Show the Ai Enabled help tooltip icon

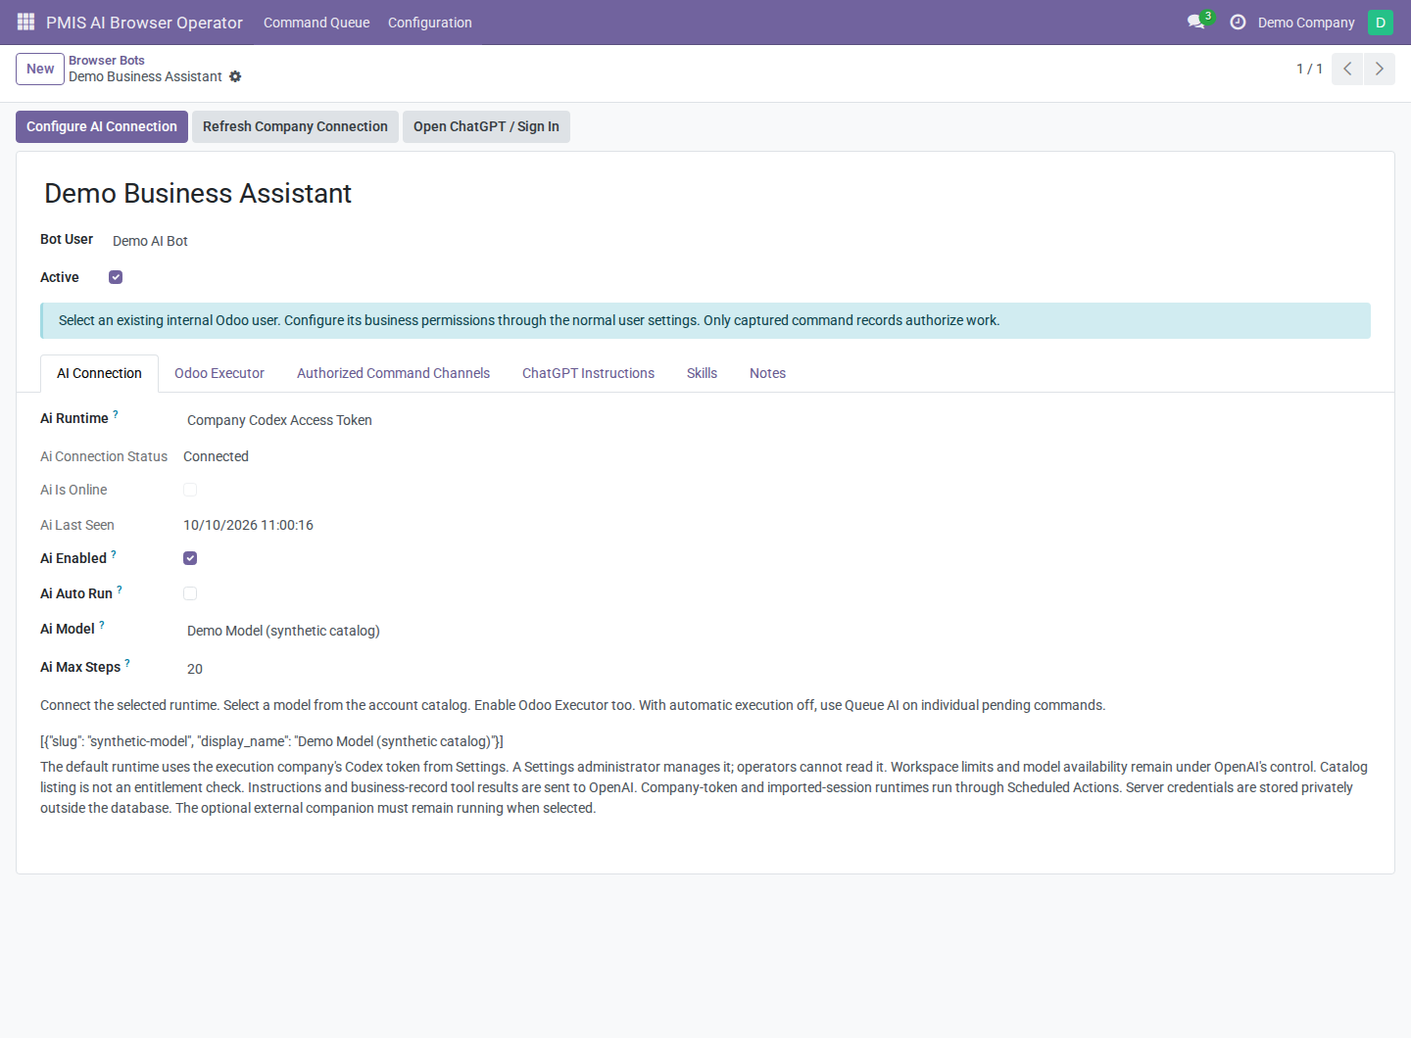[x=114, y=554]
